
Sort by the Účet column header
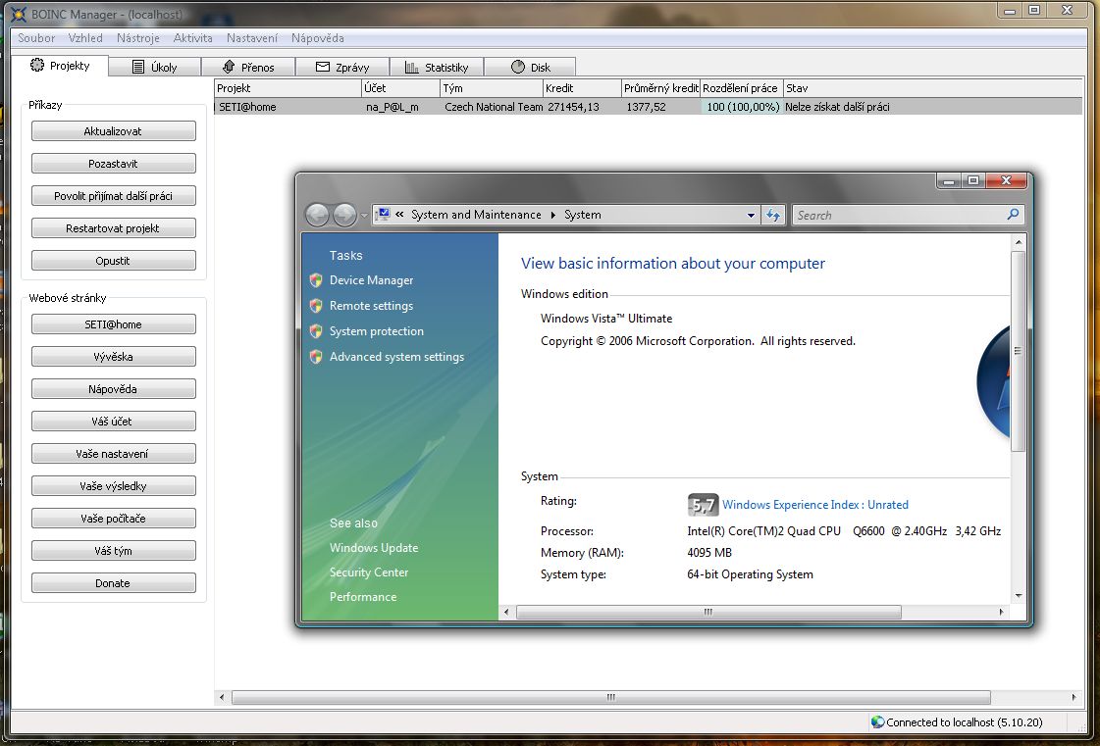pyautogui.click(x=400, y=88)
